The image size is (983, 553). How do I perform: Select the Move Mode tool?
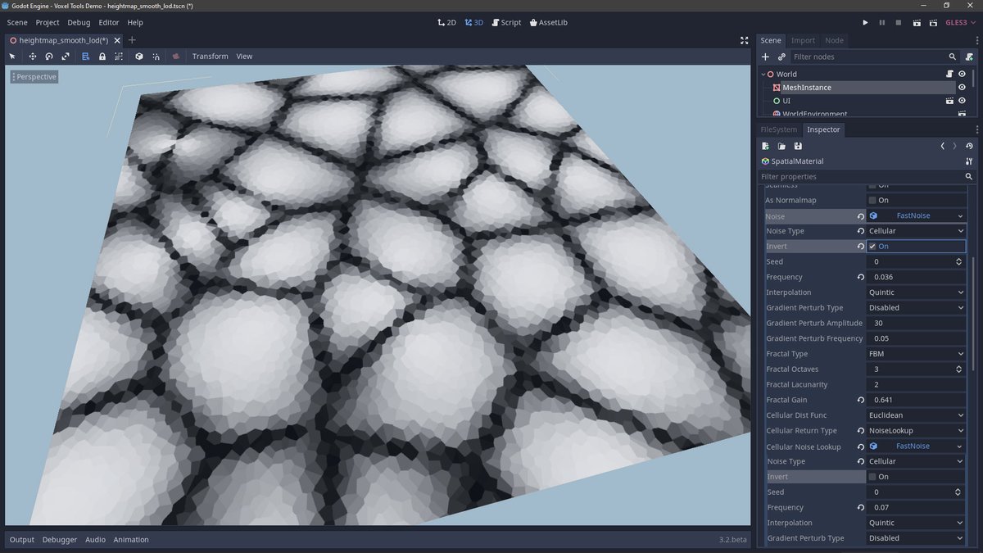point(33,57)
